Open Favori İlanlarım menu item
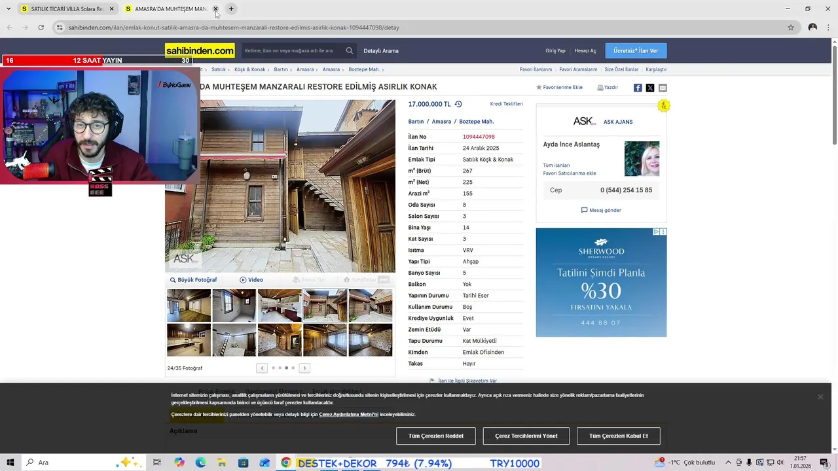 (536, 69)
